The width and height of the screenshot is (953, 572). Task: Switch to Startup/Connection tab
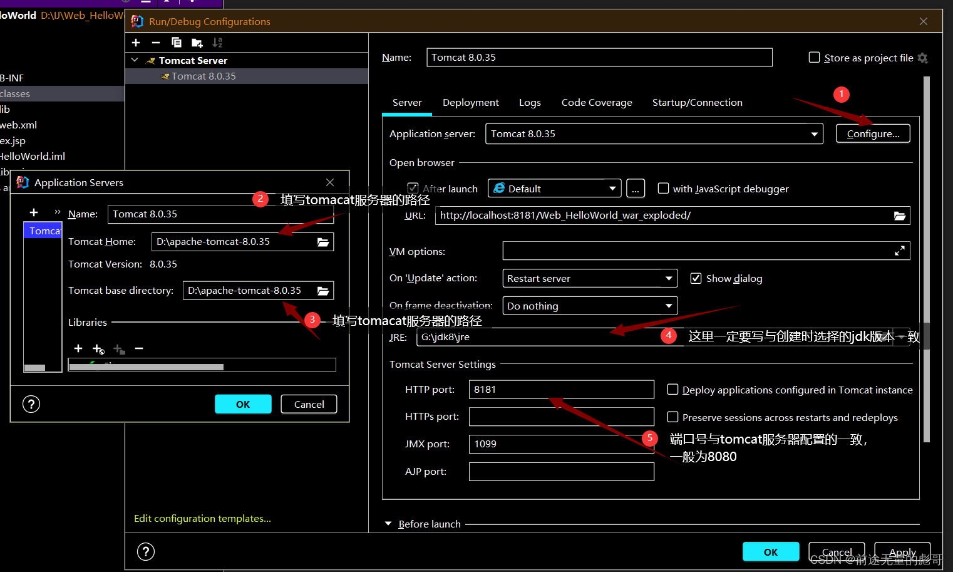click(698, 103)
